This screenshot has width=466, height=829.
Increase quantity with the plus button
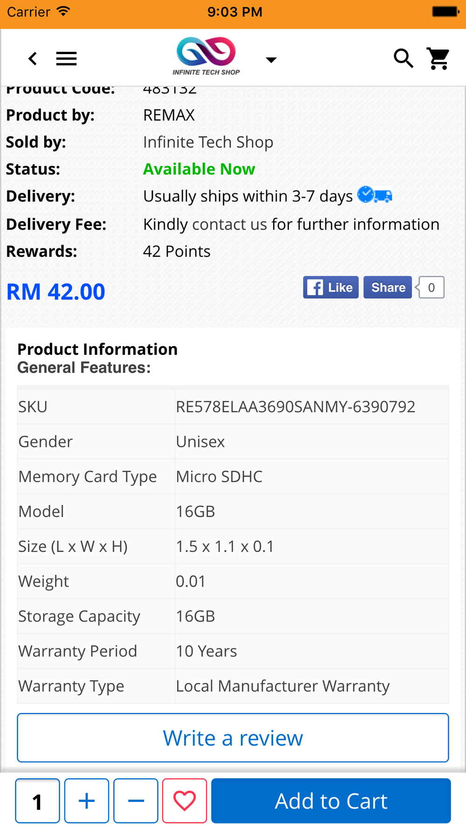(87, 801)
